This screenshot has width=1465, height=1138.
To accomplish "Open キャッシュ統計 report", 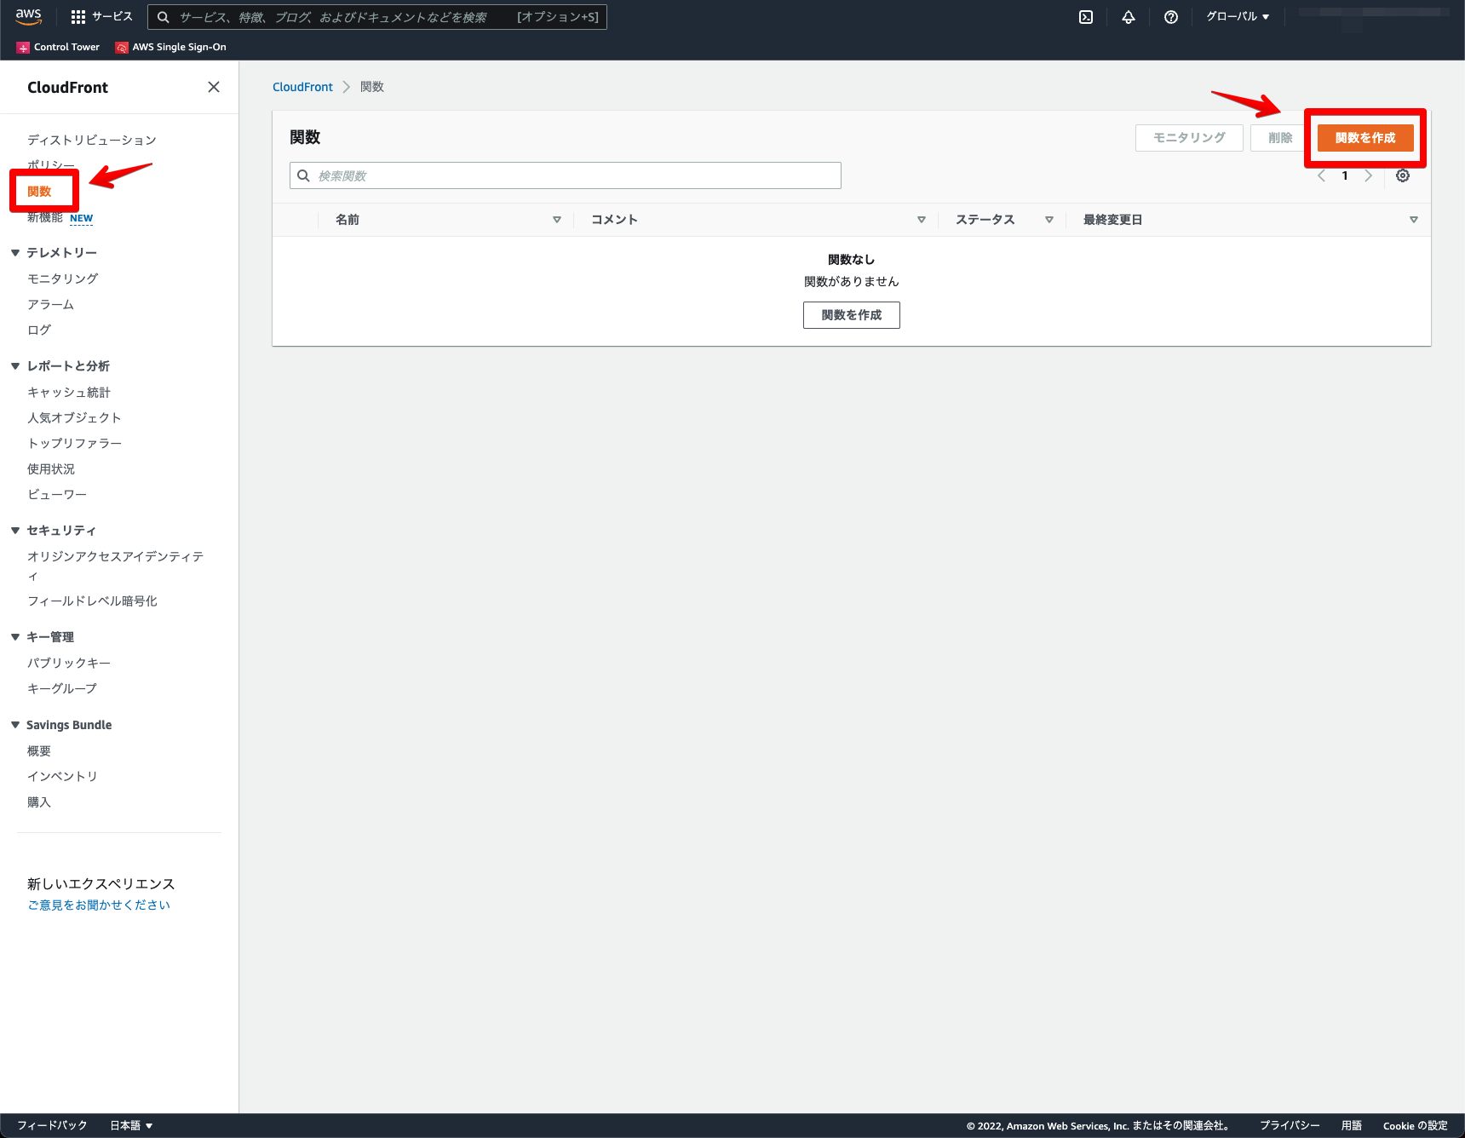I will (x=69, y=392).
